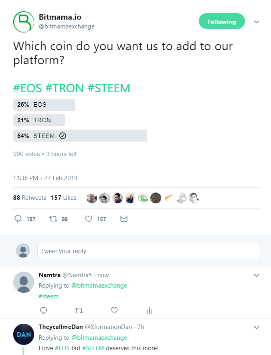
Task: Click the #STEEM hashtag in the poll tweet
Action: point(109,88)
